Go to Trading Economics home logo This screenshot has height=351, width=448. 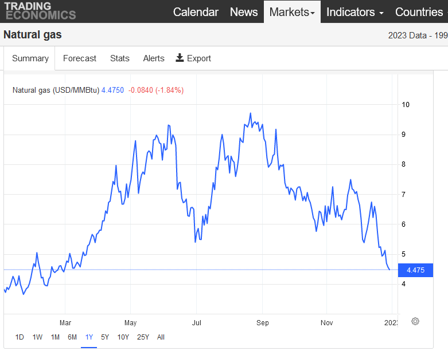click(40, 11)
